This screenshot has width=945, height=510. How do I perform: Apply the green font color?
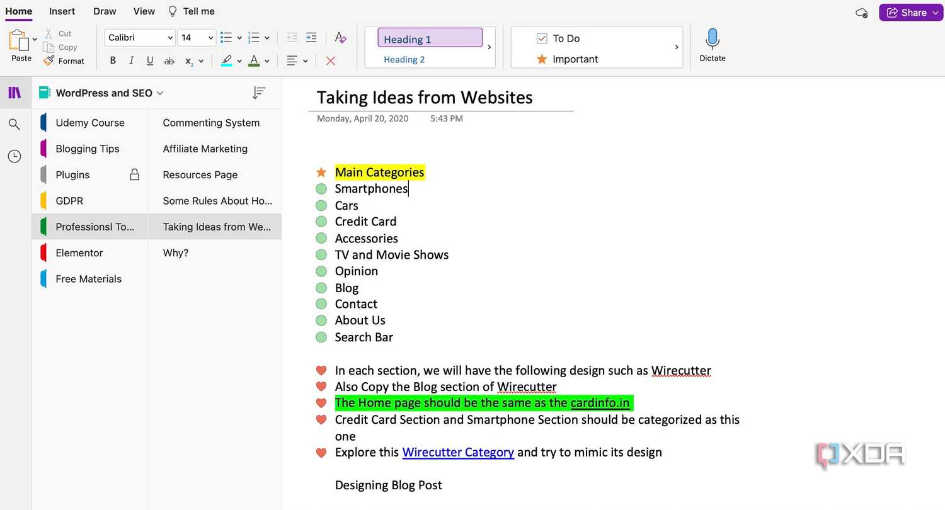(254, 61)
